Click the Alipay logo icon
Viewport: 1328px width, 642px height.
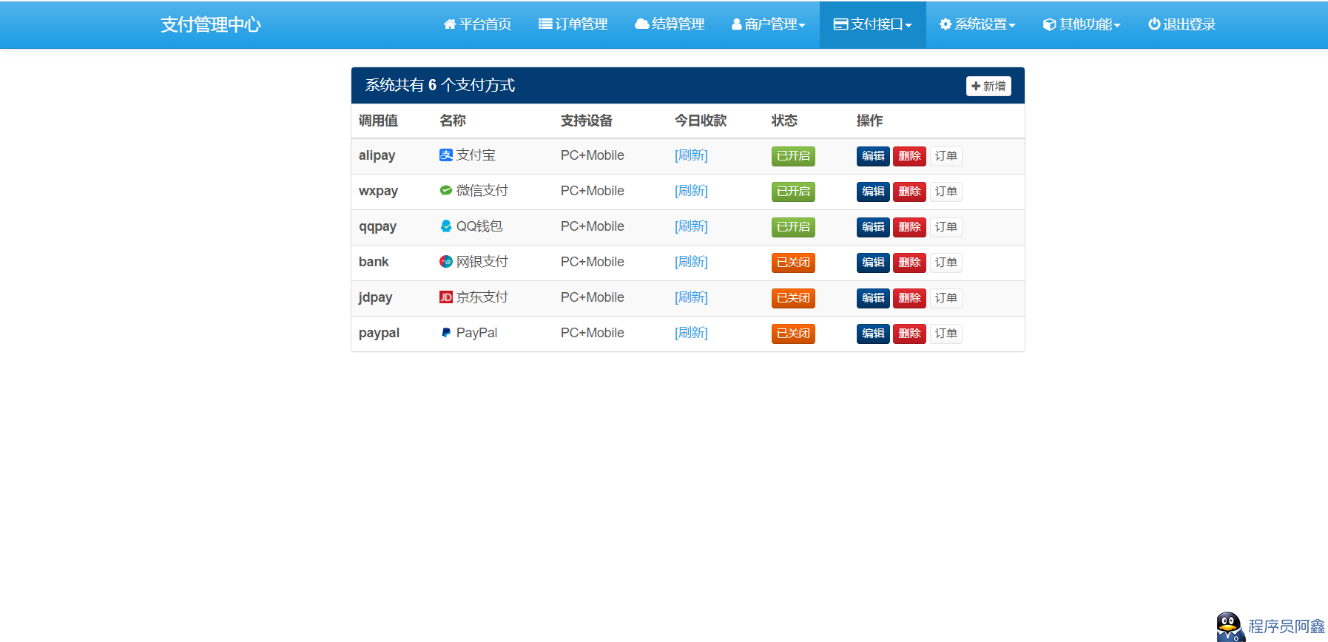pyautogui.click(x=446, y=155)
